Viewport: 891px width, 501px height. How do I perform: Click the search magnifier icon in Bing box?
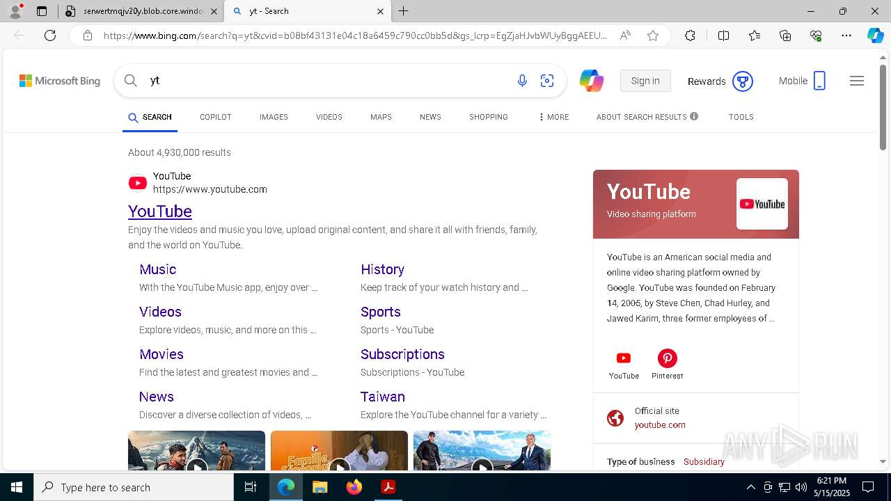pos(130,81)
